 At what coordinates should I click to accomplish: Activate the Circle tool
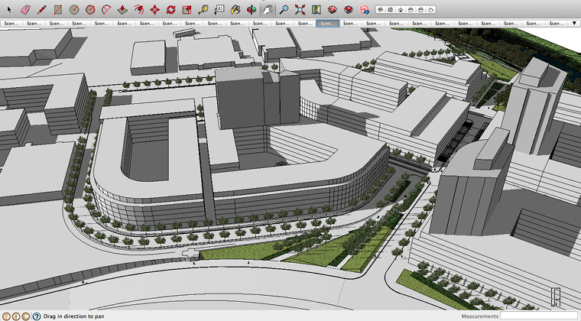[73, 10]
